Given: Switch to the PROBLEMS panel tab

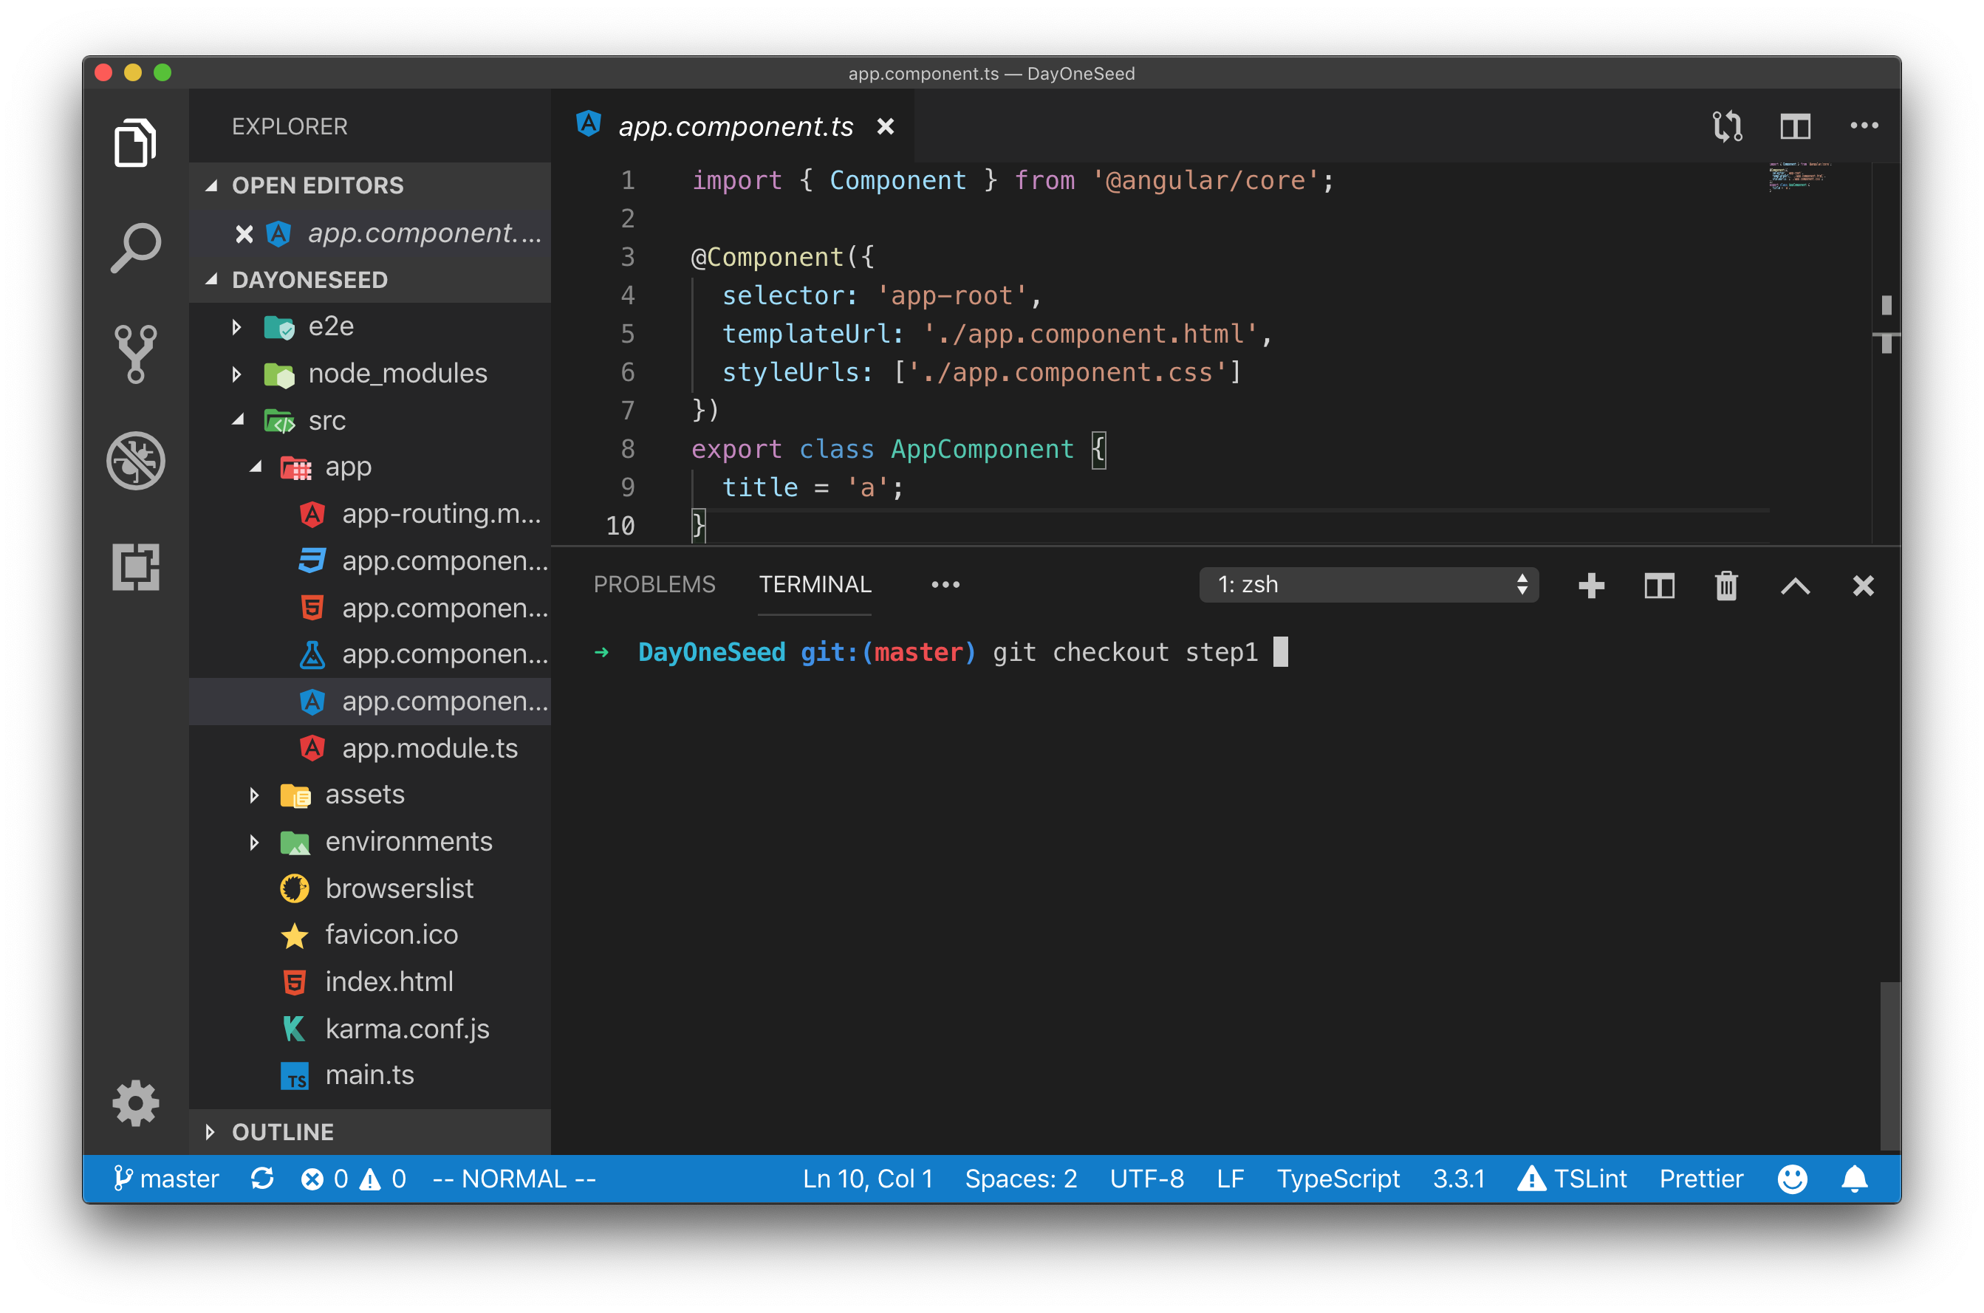Looking at the screenshot, I should click(654, 584).
